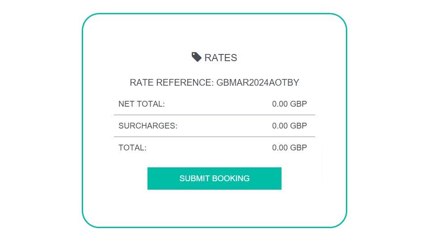This screenshot has width=429, height=241.
Task: Click the price tag icon beside RATES
Action: (197, 57)
